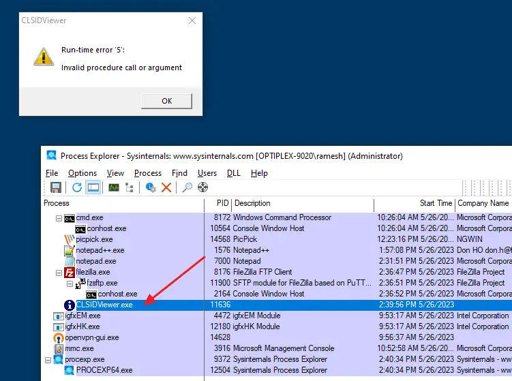Click the 'Microsoft Management Console' description

(x=284, y=349)
